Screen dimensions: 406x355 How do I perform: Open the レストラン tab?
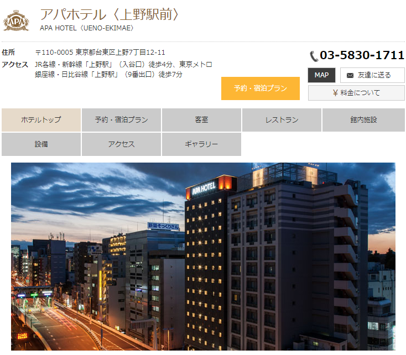coord(282,120)
